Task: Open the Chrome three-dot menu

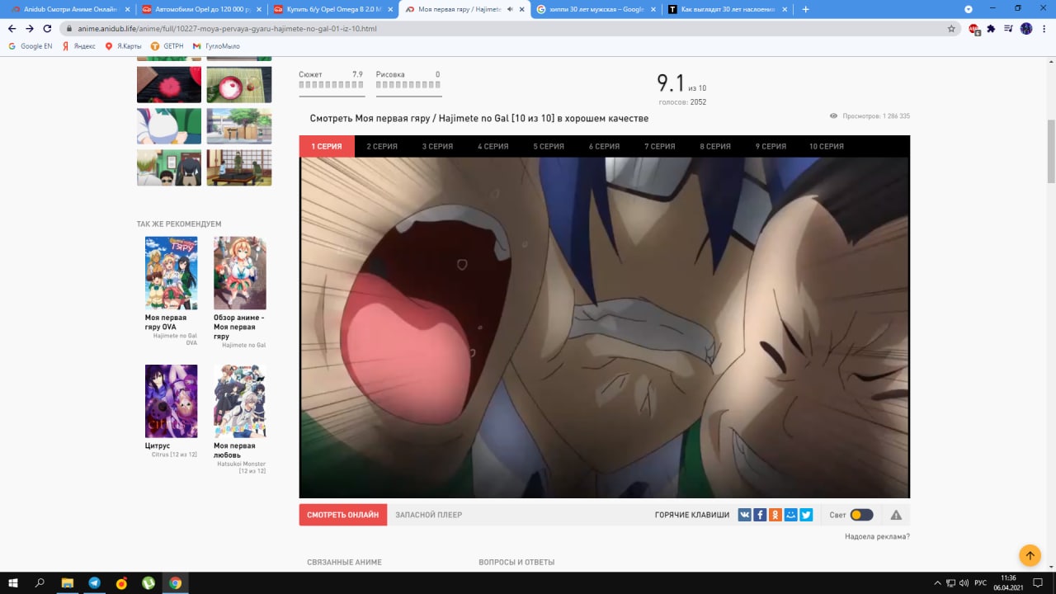Action: point(1043,28)
